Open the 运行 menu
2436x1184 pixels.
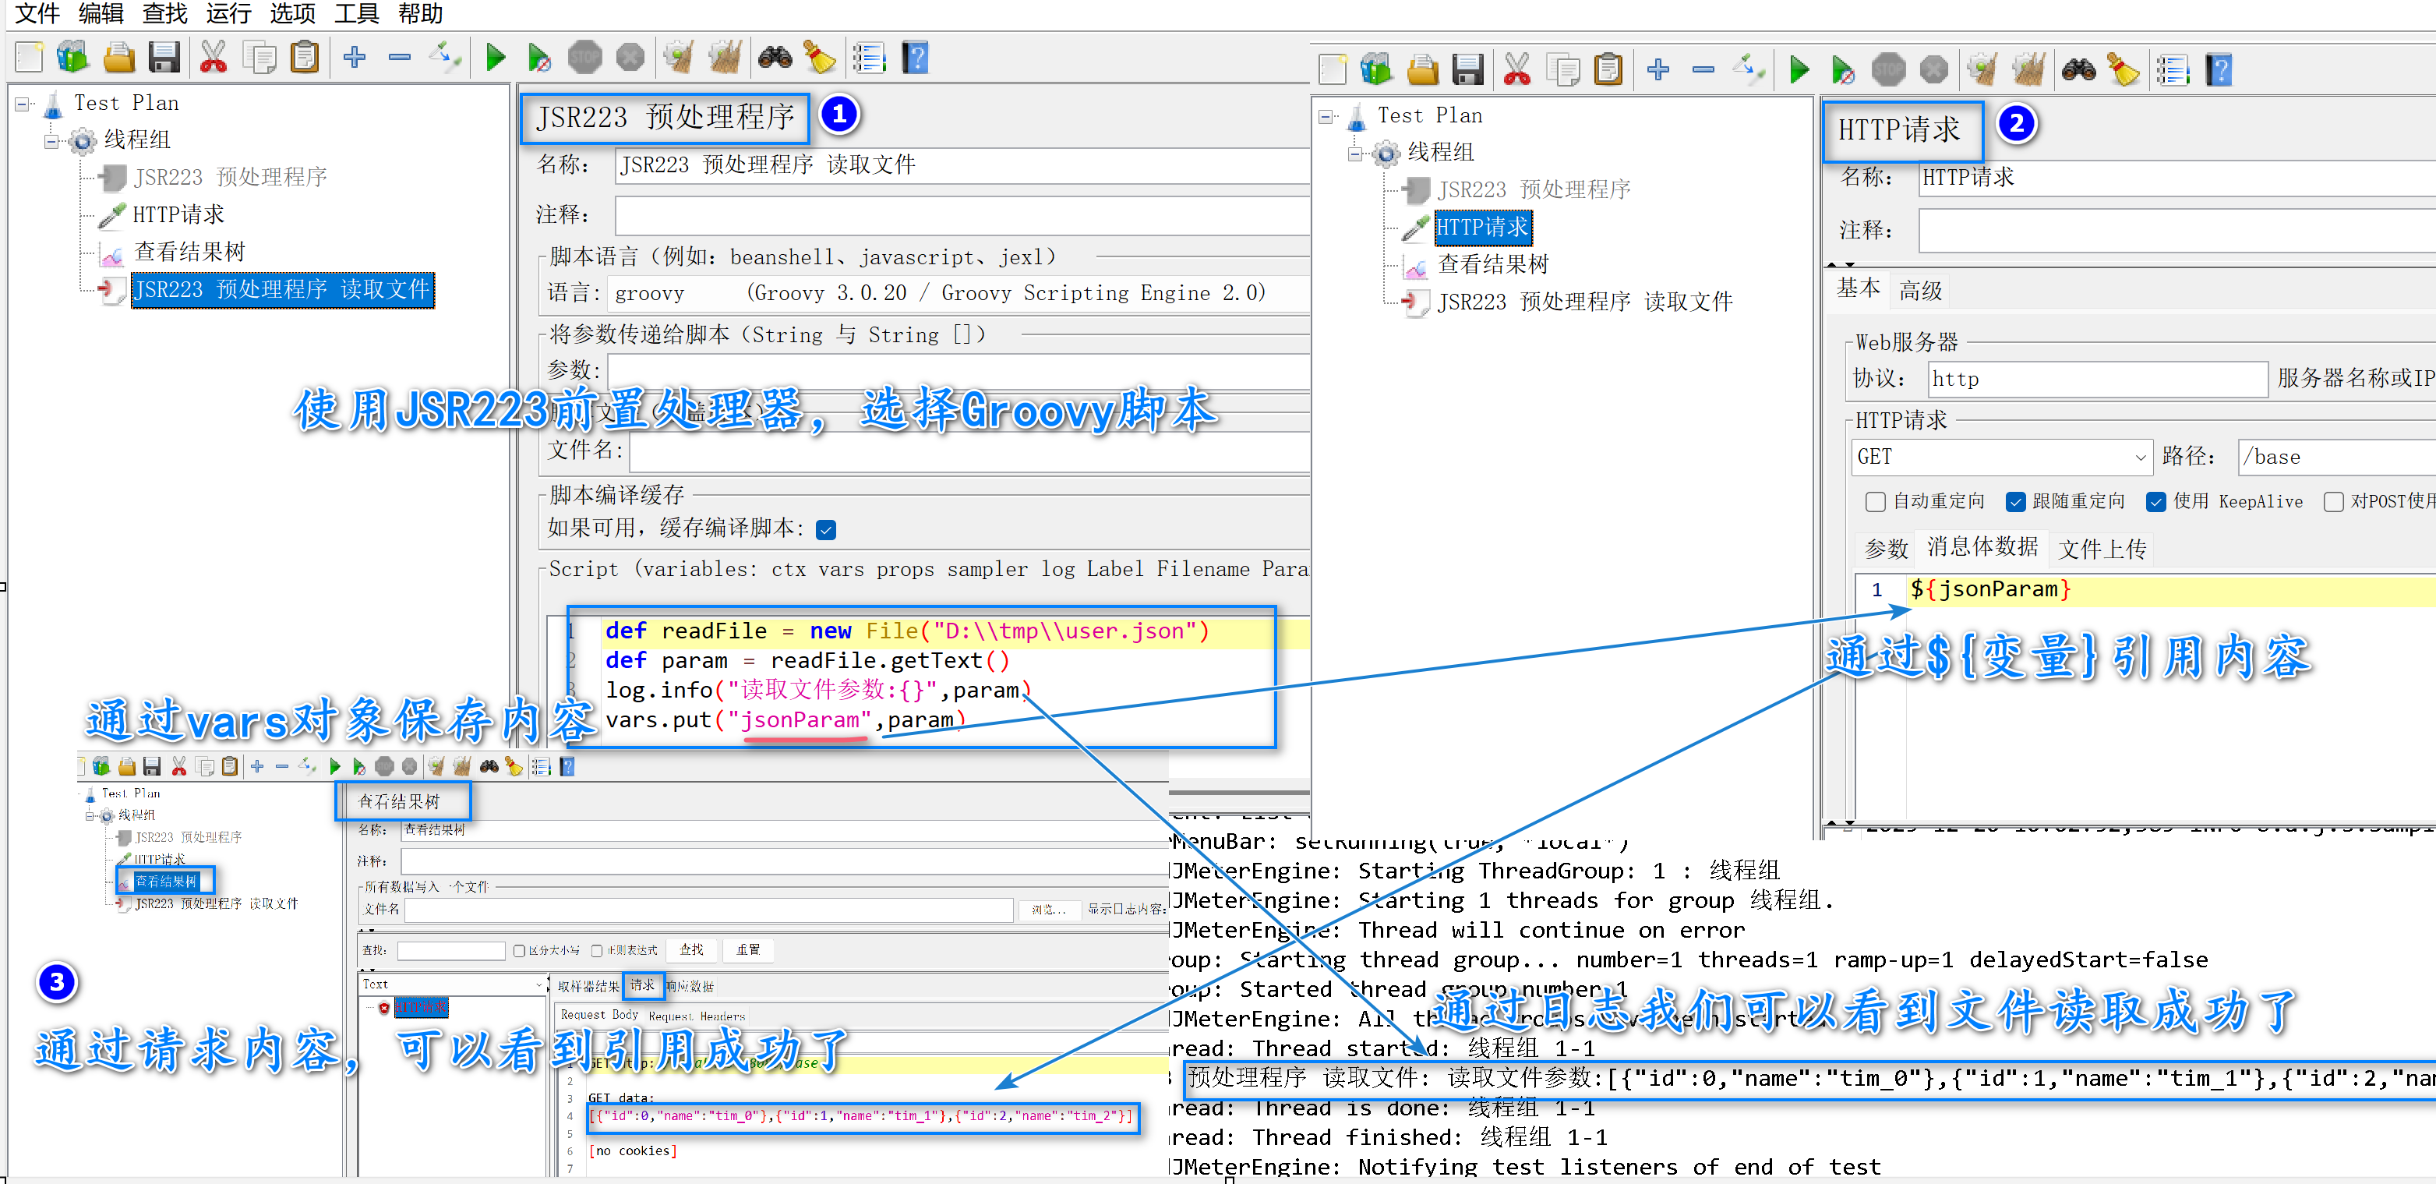228,13
